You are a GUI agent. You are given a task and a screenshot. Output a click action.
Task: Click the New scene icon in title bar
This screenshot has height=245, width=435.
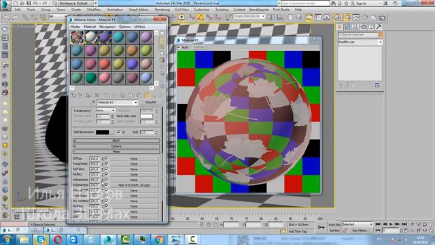[x=16, y=3]
